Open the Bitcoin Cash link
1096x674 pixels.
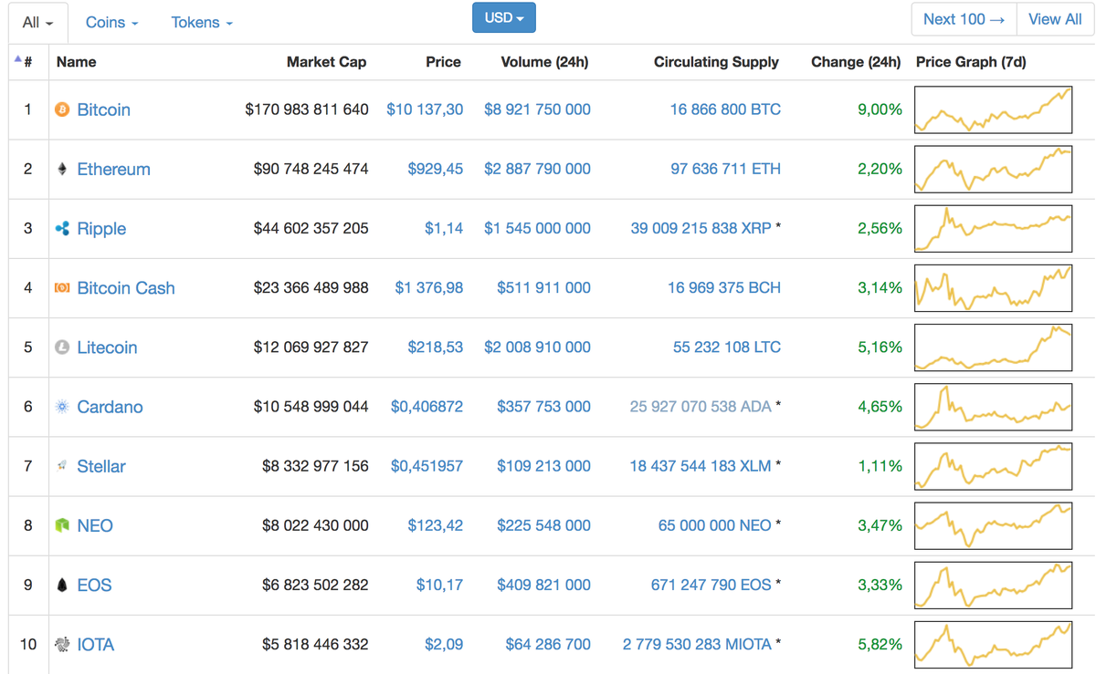pos(126,288)
